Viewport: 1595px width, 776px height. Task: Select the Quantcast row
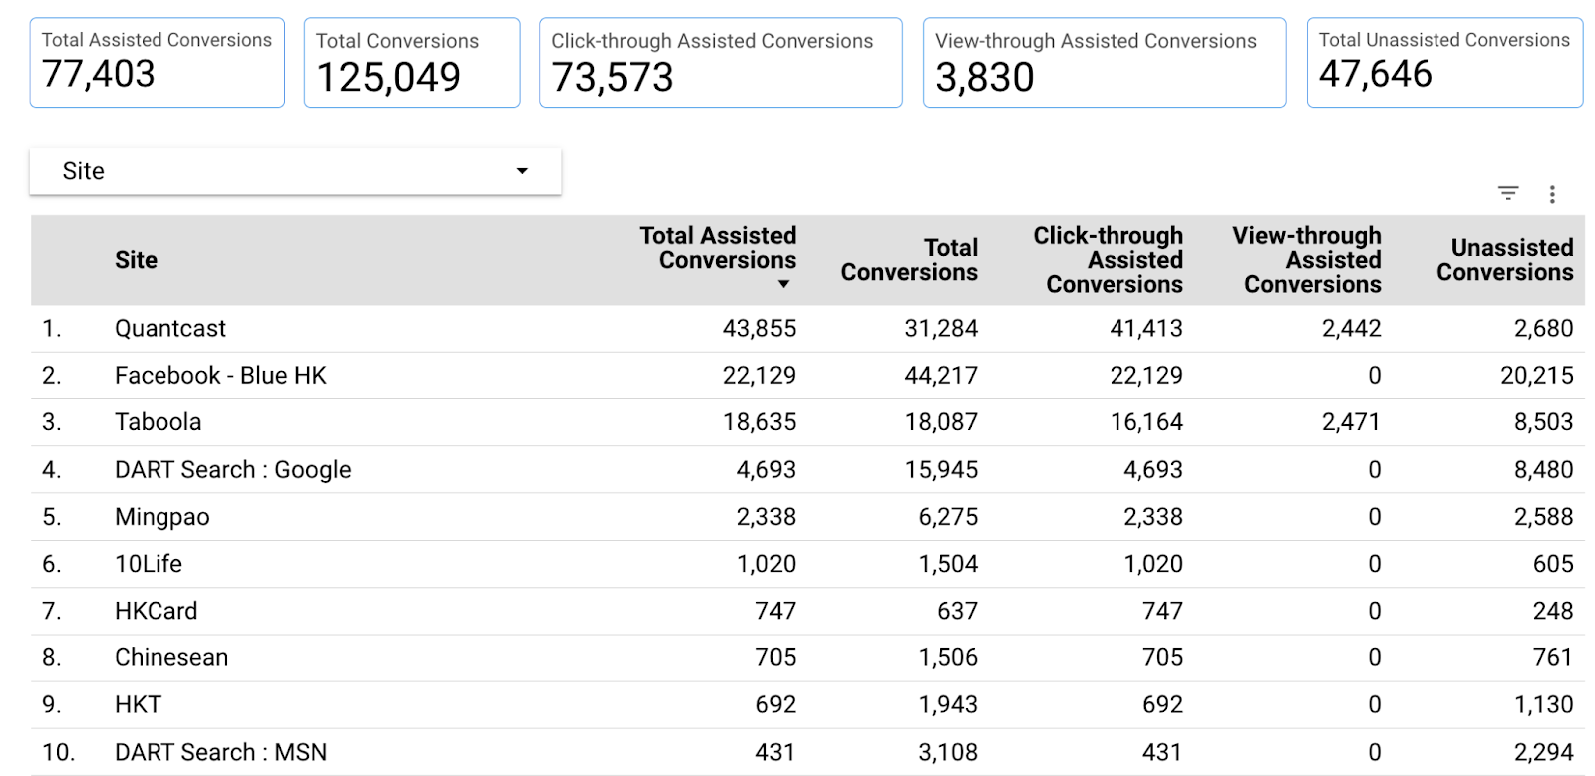pos(170,329)
